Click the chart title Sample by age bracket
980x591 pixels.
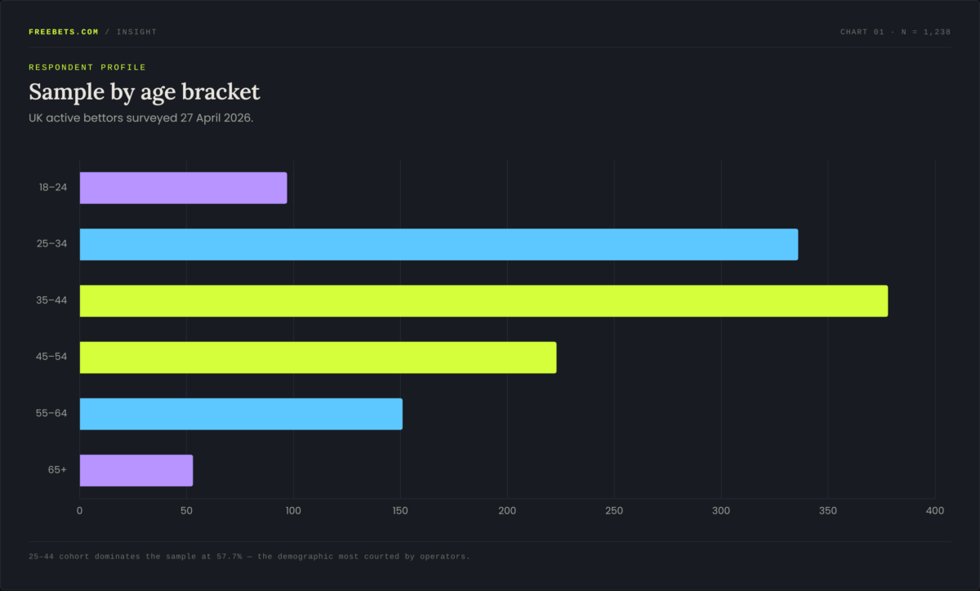145,91
